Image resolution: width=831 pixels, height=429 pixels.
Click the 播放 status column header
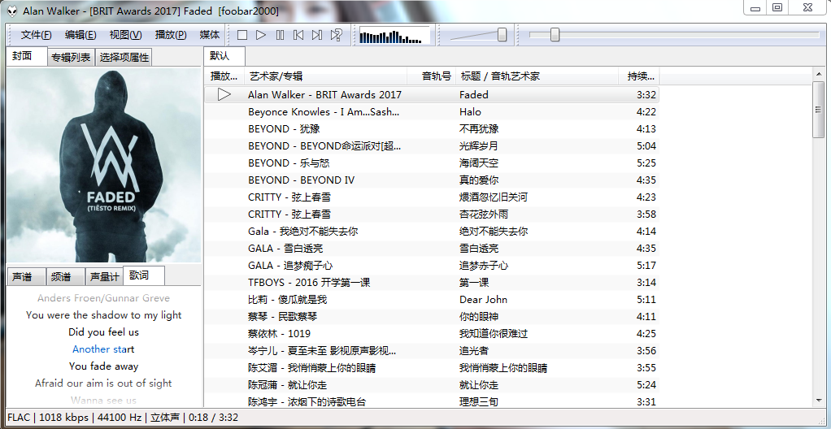pos(224,76)
